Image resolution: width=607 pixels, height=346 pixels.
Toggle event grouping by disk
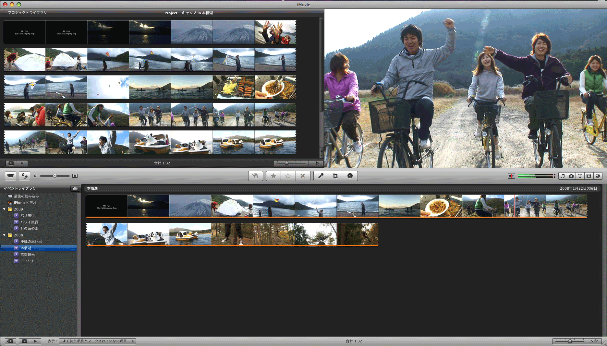coord(75,188)
